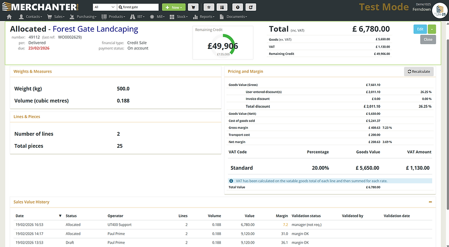This screenshot has width=449, height=247.
Task: Open the Sales menu
Action: click(x=56, y=16)
